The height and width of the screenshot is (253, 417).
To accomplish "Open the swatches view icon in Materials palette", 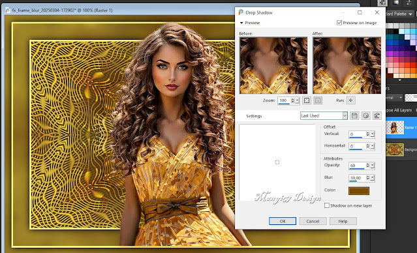I will [382, 3].
